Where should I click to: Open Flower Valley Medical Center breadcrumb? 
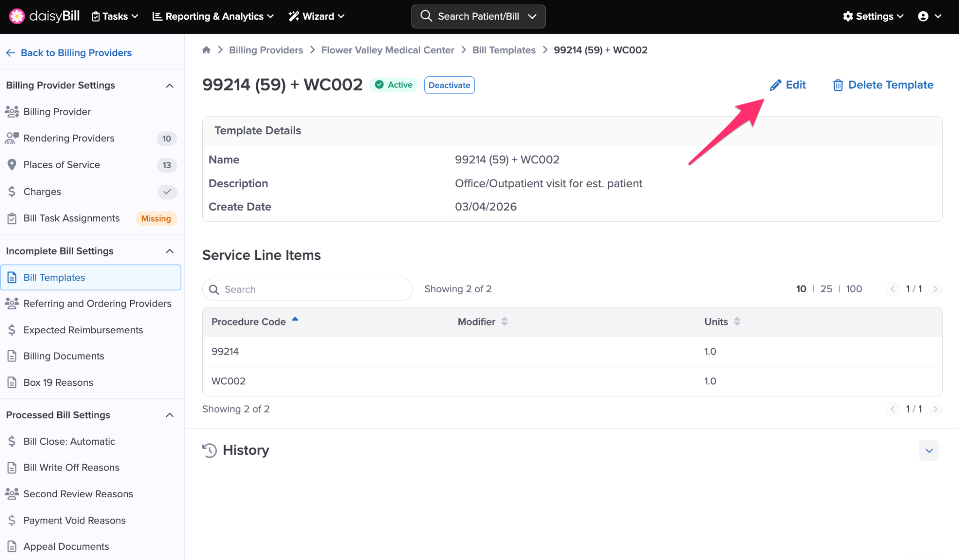[387, 50]
